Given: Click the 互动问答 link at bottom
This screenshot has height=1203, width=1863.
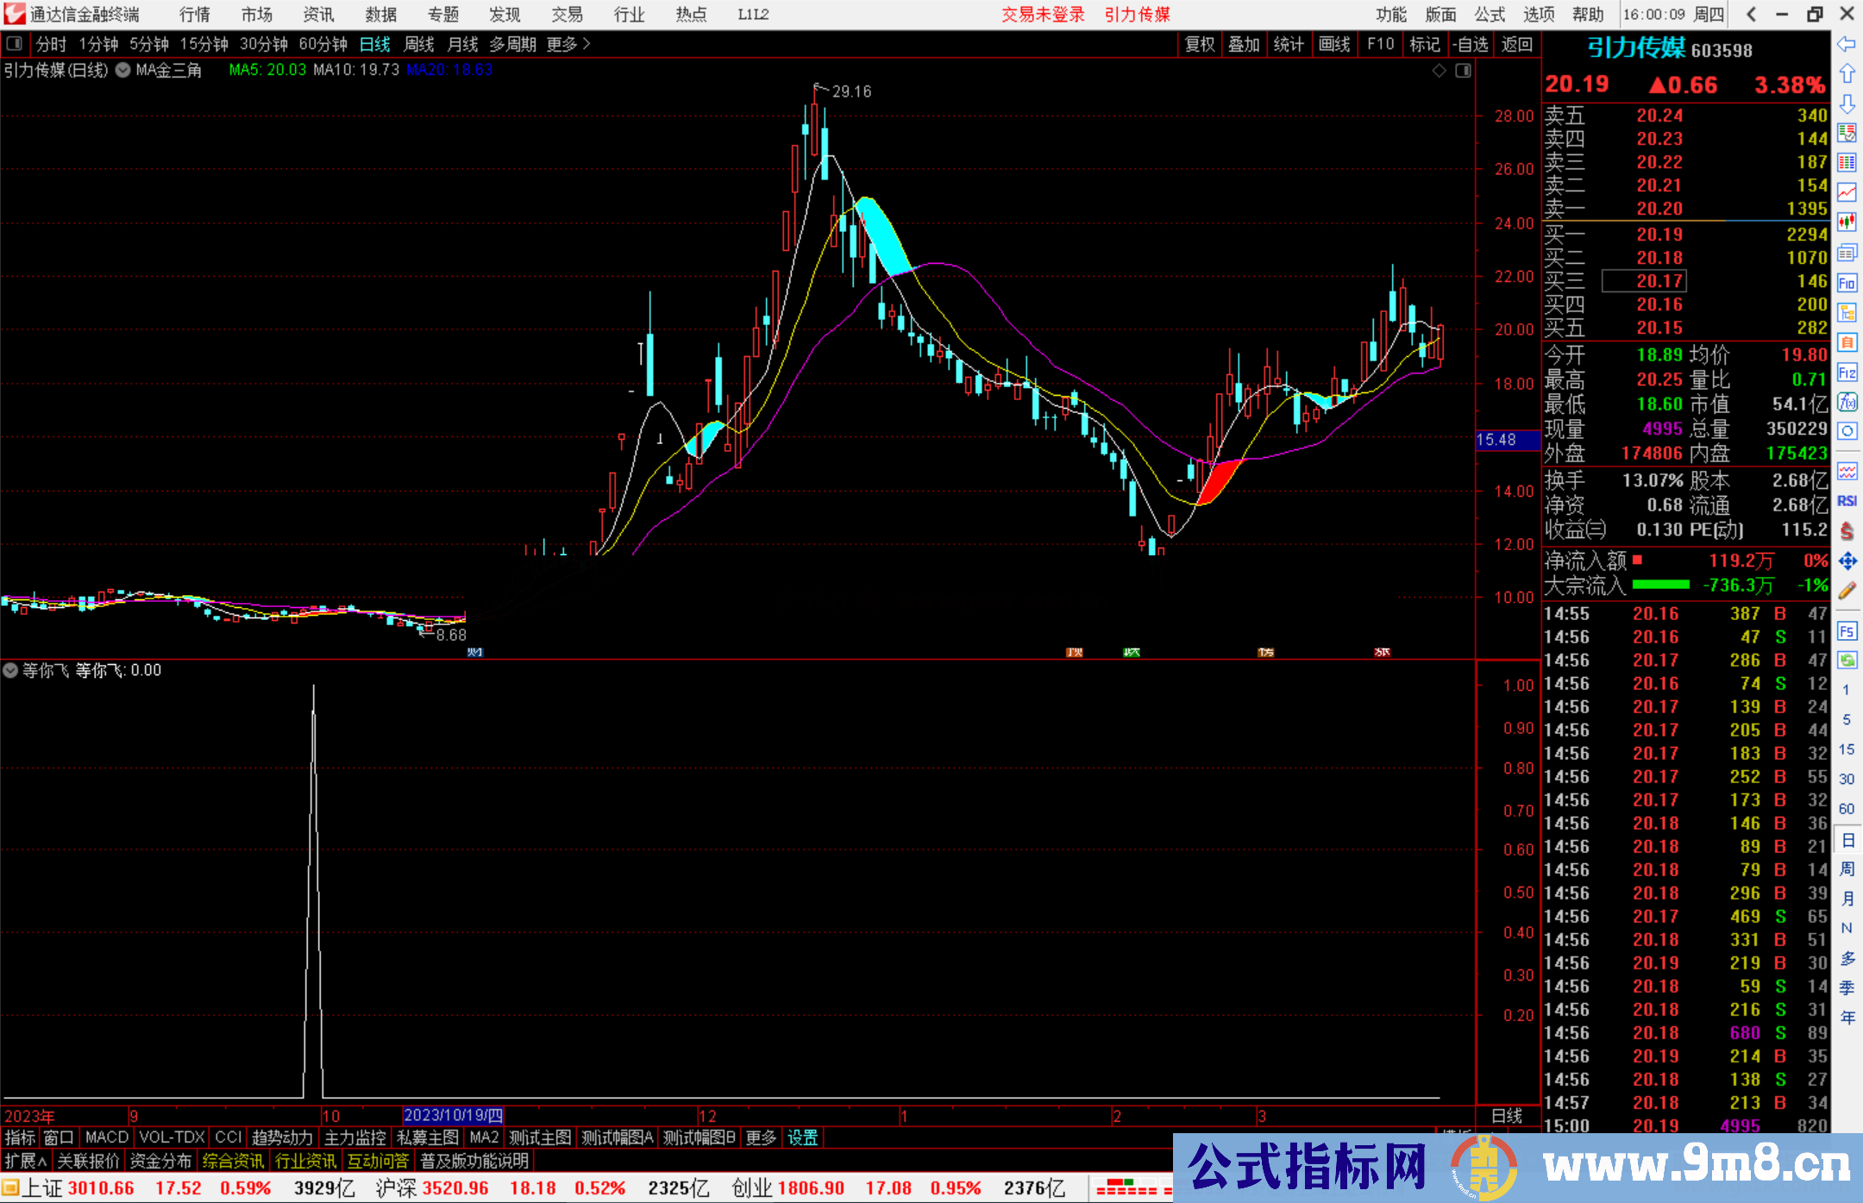Looking at the screenshot, I should point(379,1161).
